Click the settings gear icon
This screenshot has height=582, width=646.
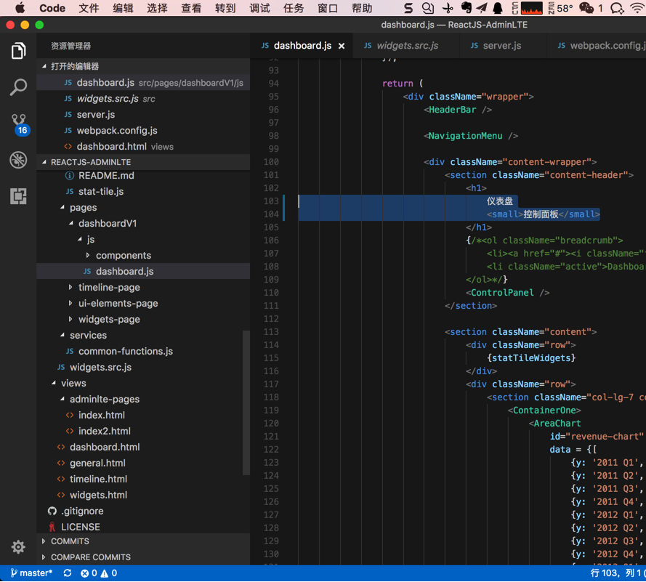coord(18,546)
